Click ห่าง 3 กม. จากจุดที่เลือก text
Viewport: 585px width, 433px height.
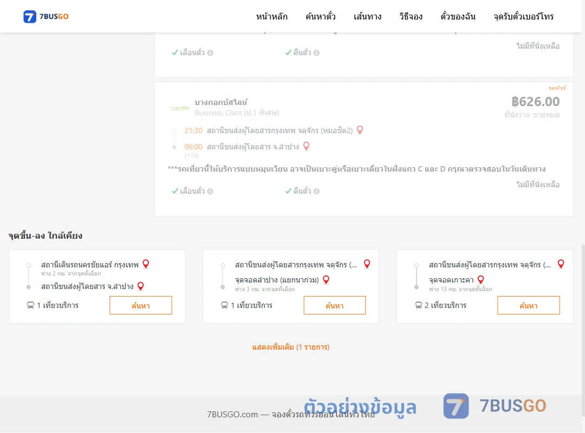tap(265, 289)
